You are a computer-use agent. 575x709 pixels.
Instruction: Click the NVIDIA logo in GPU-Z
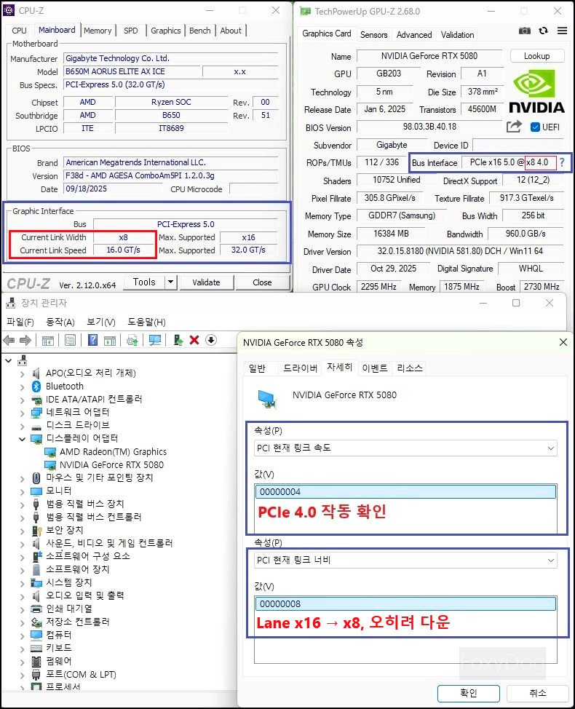point(536,91)
